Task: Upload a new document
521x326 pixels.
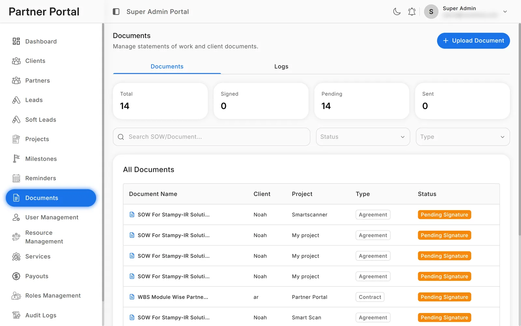Action: [x=473, y=41]
